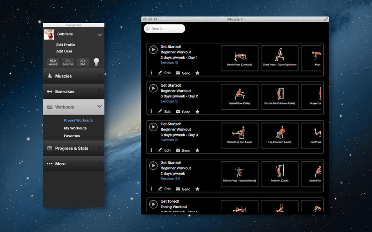Play the Beginner Workout Day 2
This screenshot has height=232, width=372.
pos(153,88)
